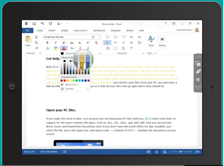Open the font size dropdown
This screenshot has width=223, height=166.
[99, 37]
